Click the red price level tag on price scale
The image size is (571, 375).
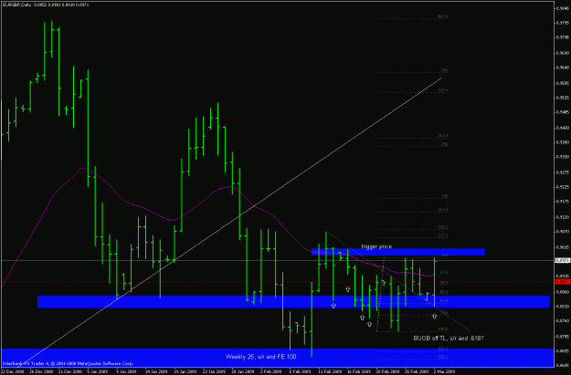pos(562,282)
